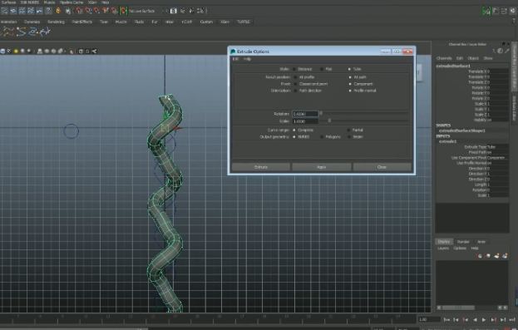
Task: Choose At profile for result position
Action: [296, 77]
